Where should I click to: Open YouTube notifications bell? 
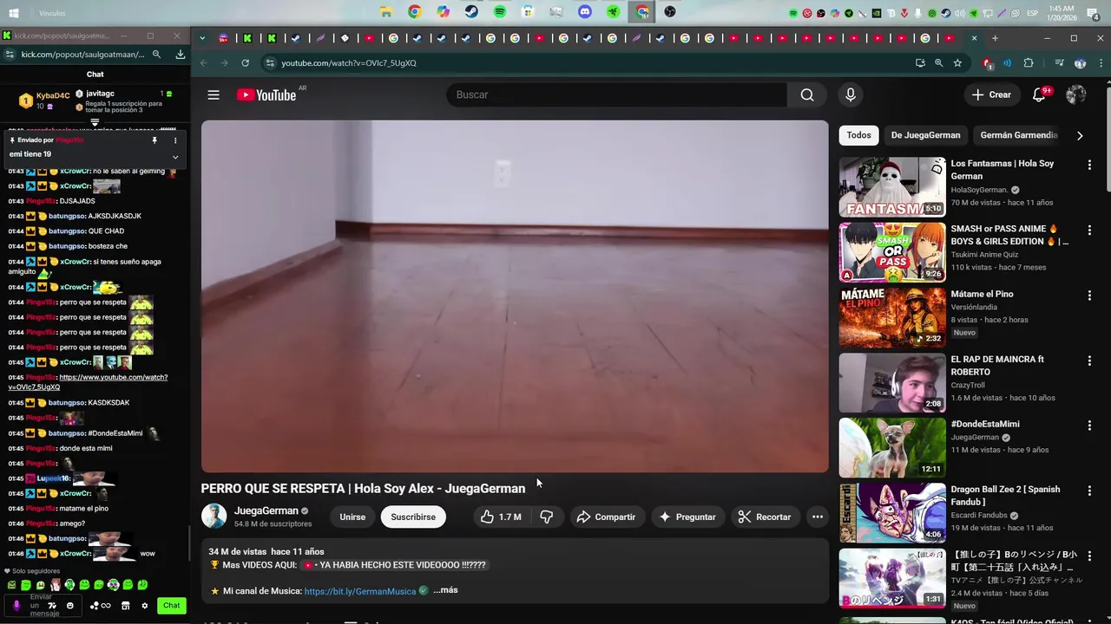(1039, 95)
